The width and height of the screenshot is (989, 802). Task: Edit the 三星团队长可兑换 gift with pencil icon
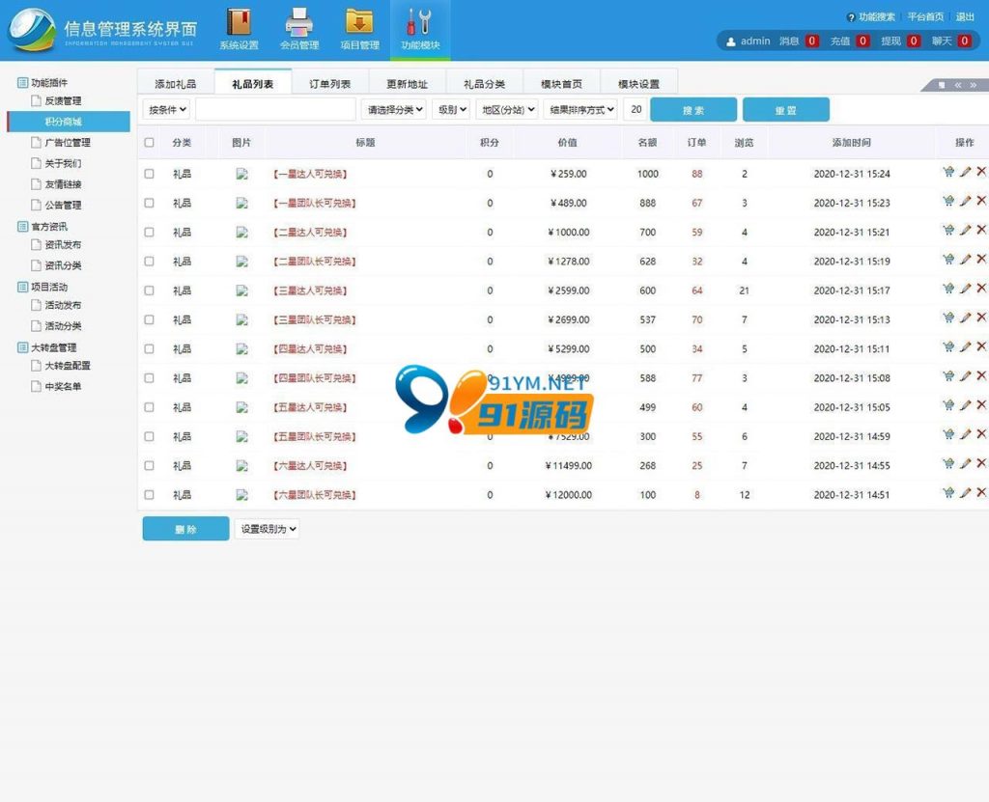pos(965,318)
